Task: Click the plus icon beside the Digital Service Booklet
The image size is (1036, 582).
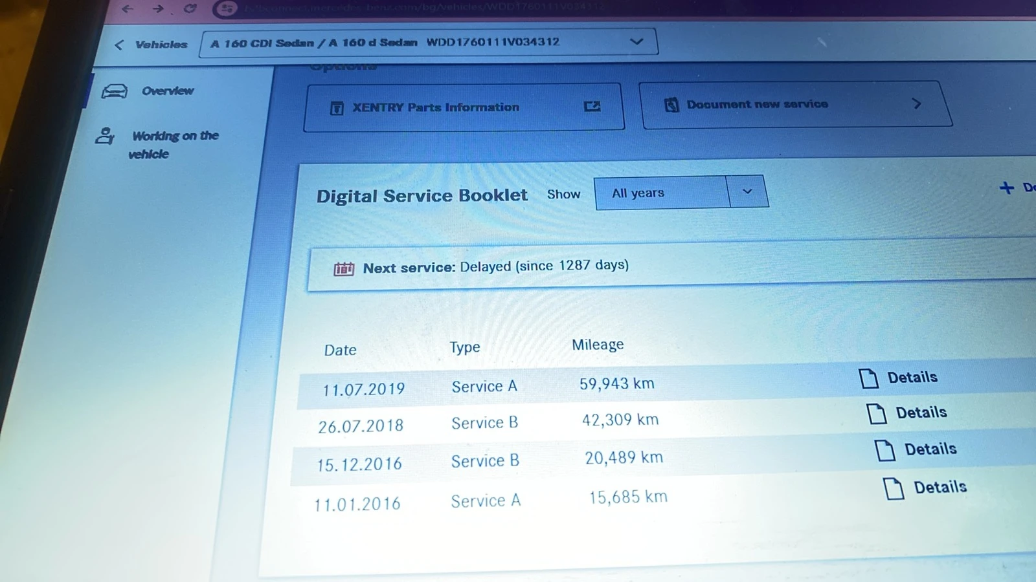Action: tap(1006, 188)
